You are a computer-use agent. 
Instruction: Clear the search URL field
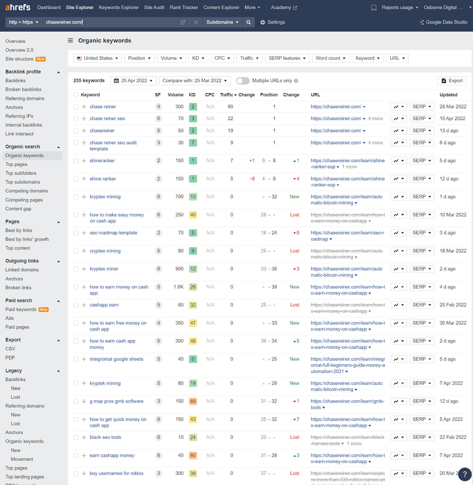coord(196,22)
